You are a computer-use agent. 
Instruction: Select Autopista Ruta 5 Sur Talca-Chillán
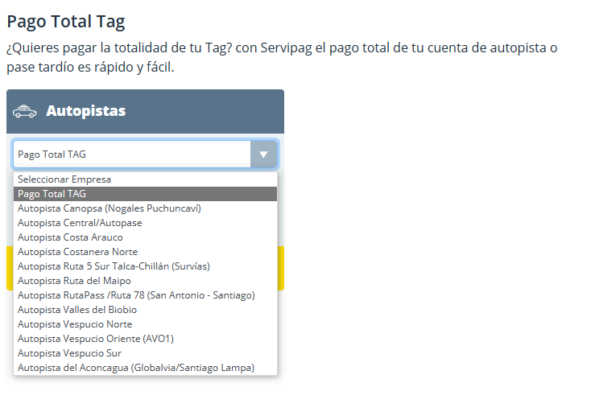click(x=114, y=266)
